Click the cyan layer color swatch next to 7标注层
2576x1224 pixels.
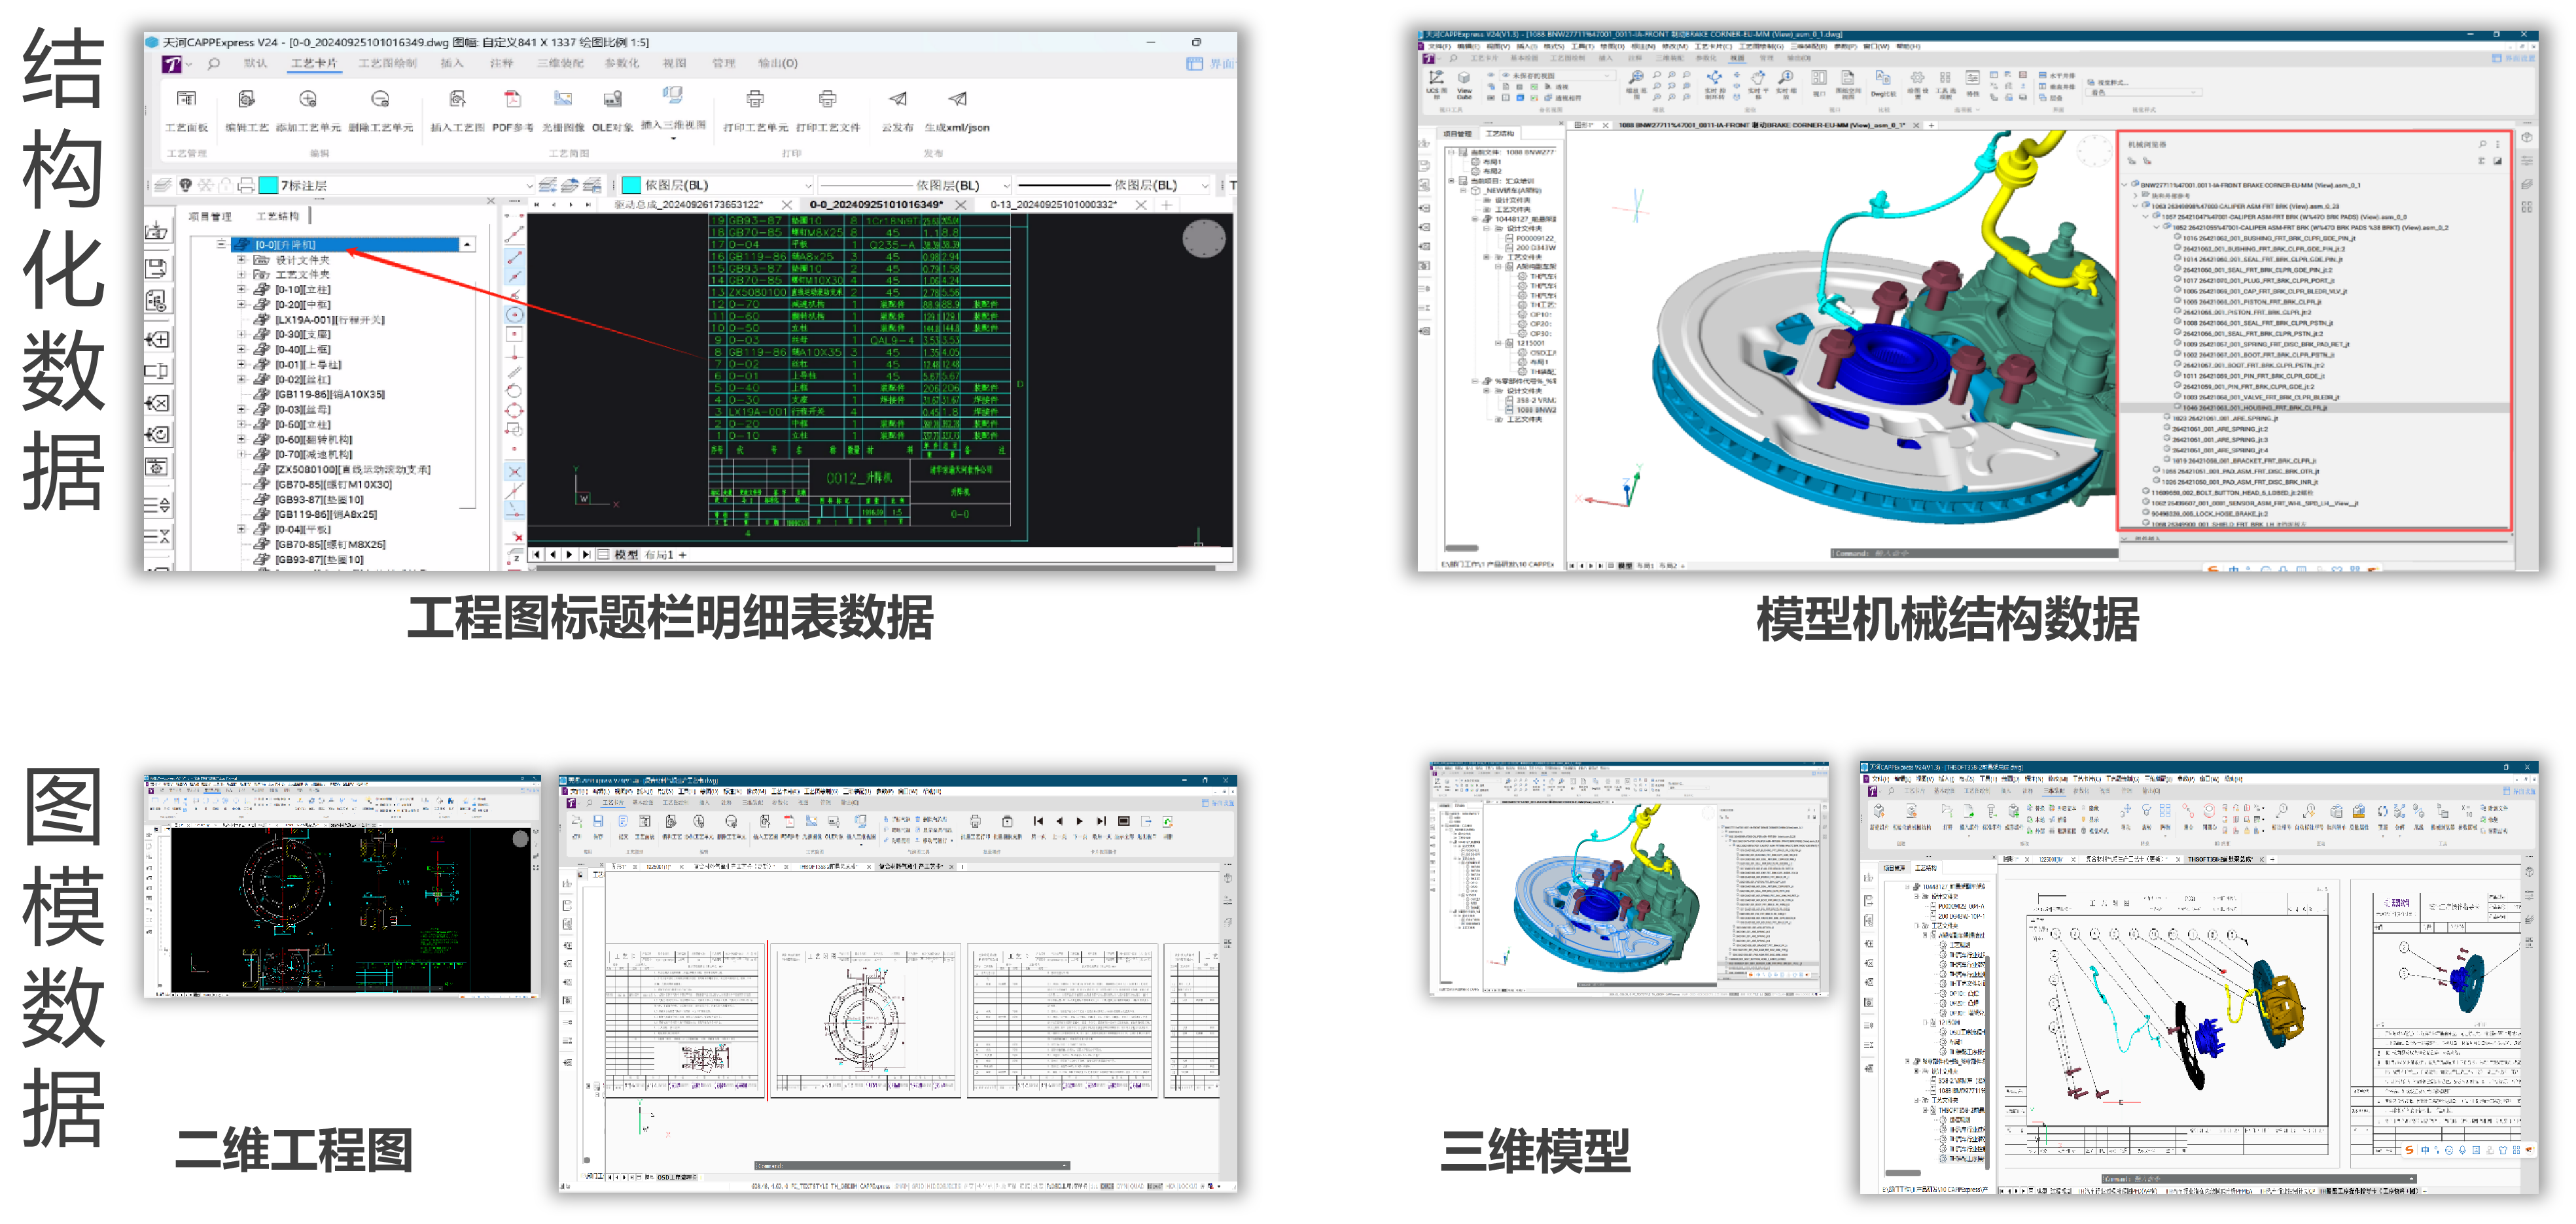[x=268, y=186]
